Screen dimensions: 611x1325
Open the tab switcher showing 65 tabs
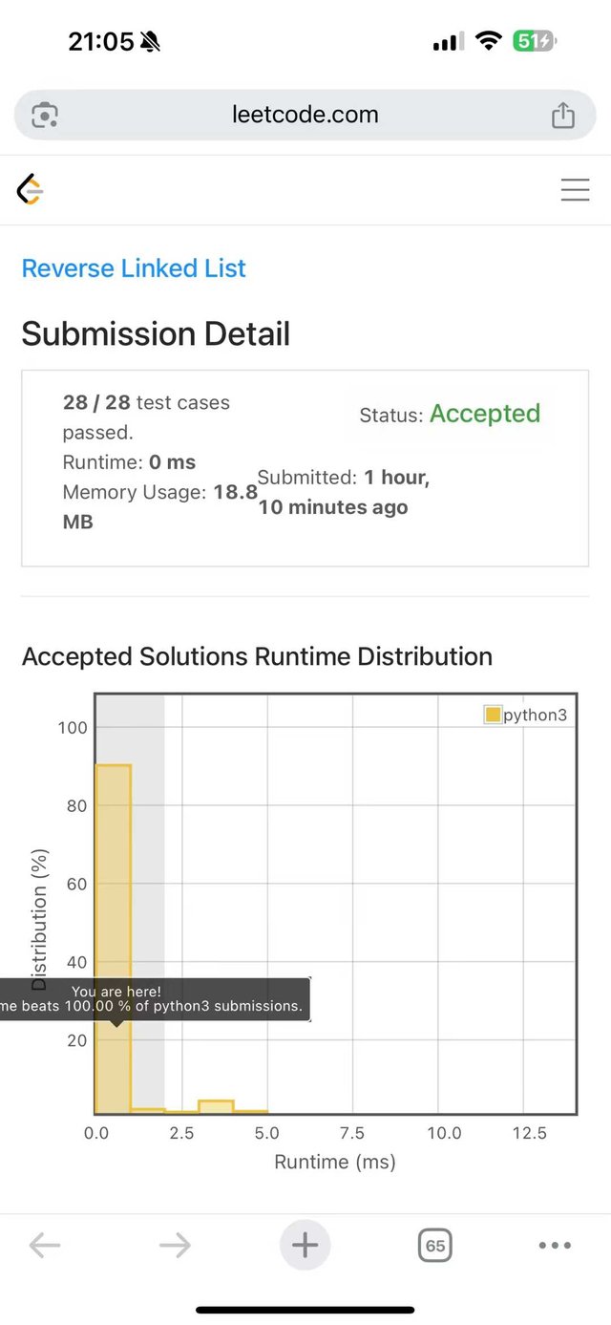[x=434, y=1245]
